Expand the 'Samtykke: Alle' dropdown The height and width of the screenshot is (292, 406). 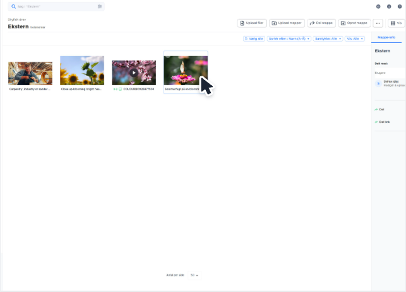pos(328,38)
